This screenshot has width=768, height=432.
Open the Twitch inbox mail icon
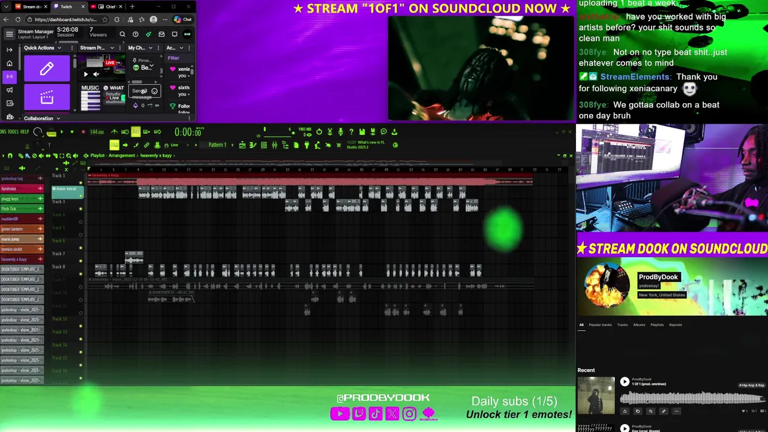coord(161,34)
